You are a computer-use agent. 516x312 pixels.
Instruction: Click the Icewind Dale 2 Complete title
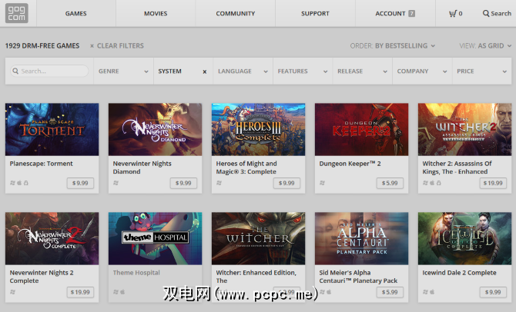[x=460, y=273]
